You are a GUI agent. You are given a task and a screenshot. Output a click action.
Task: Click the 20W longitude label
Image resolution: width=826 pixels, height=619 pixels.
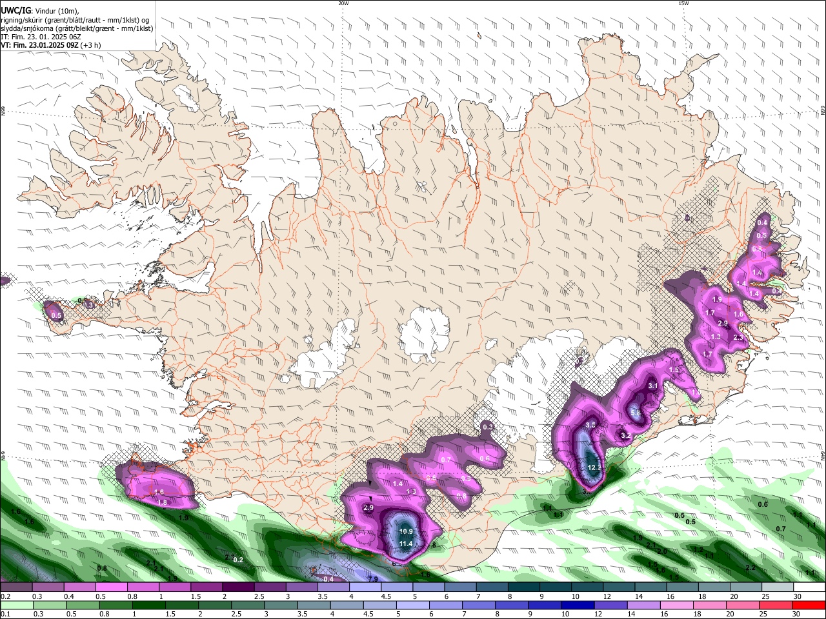point(343,3)
